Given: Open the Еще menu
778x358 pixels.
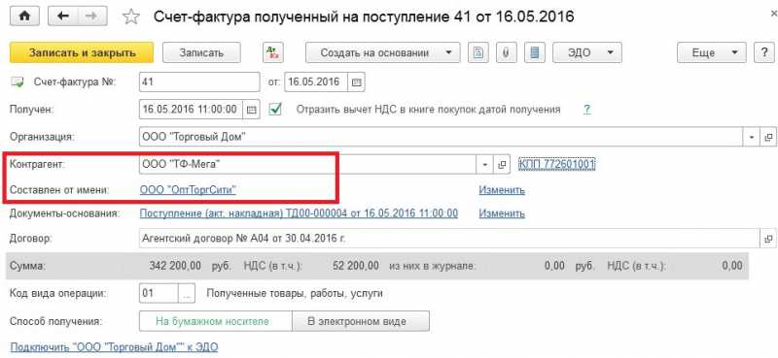Looking at the screenshot, I should click(x=712, y=52).
